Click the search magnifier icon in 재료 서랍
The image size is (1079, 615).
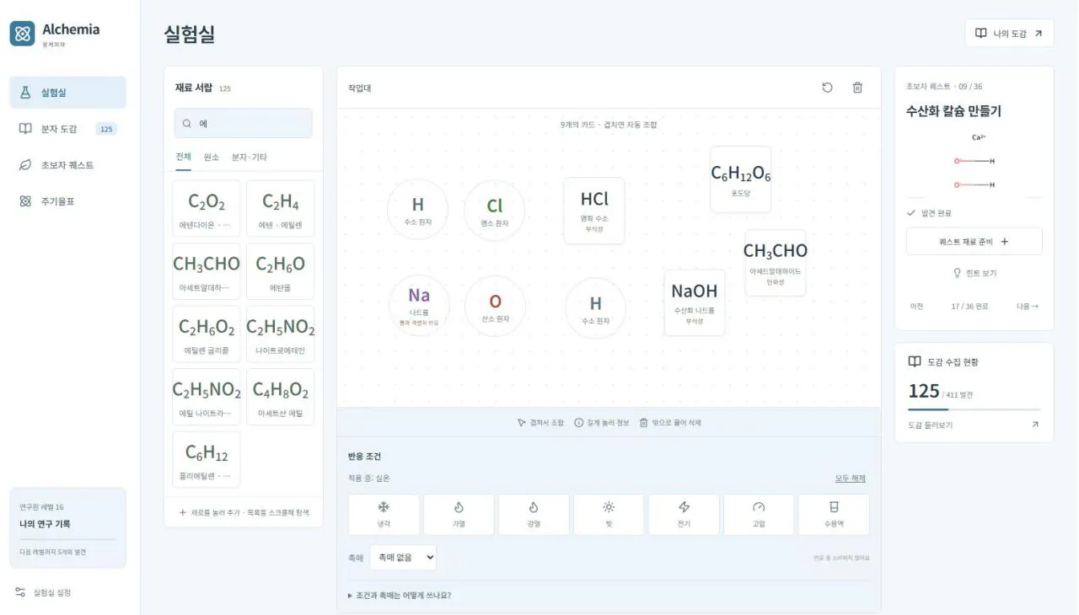click(187, 124)
